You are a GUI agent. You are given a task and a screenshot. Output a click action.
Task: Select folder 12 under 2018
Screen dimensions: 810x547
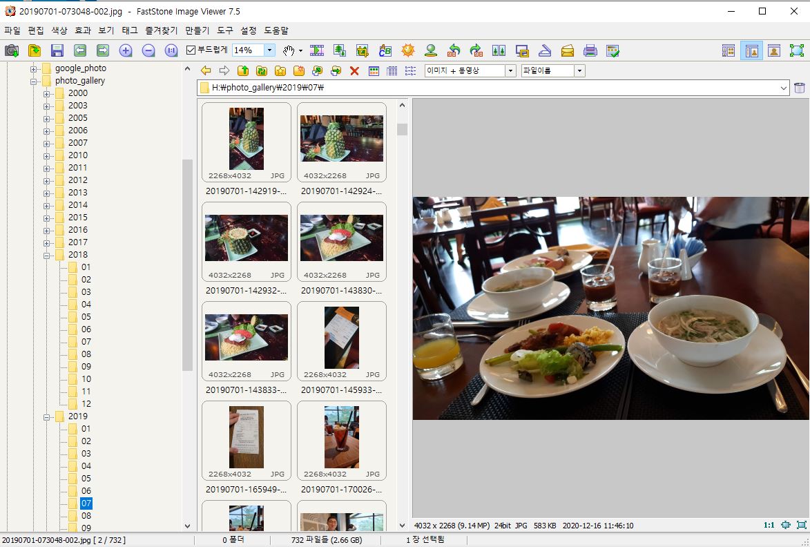86,404
